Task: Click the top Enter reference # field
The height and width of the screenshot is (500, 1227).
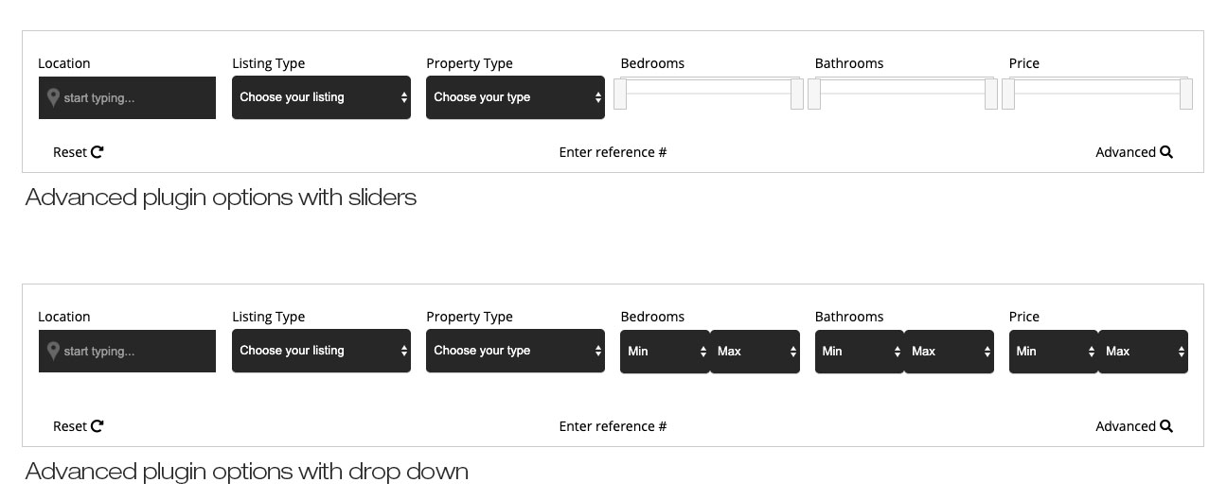Action: (x=613, y=152)
